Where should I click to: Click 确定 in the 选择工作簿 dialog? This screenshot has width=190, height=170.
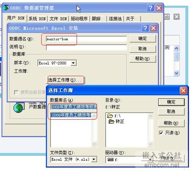click(x=171, y=102)
